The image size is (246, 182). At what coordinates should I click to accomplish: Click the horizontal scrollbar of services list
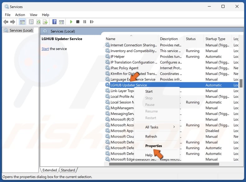coord(164,164)
